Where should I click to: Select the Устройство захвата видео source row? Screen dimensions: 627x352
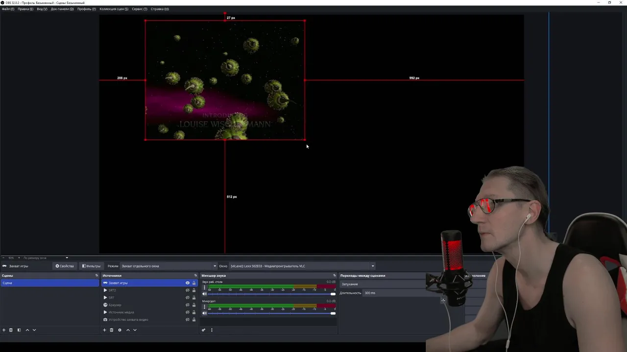(x=149, y=320)
